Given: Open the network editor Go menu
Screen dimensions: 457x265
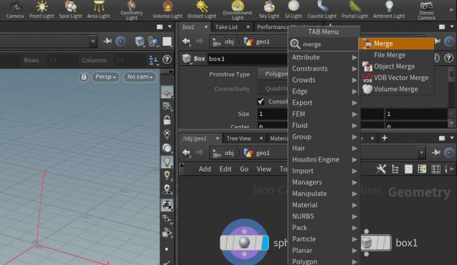Looking at the screenshot, I should 244,169.
